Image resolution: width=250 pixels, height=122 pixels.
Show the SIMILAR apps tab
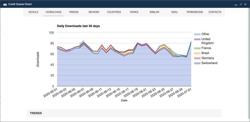154,12
